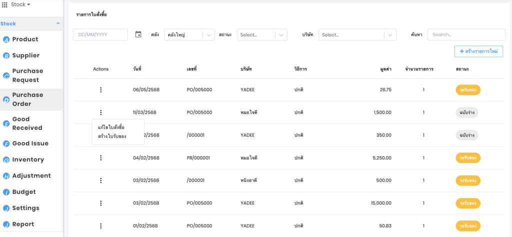
Task: Click the calendar icon beside date field
Action: 138,34
